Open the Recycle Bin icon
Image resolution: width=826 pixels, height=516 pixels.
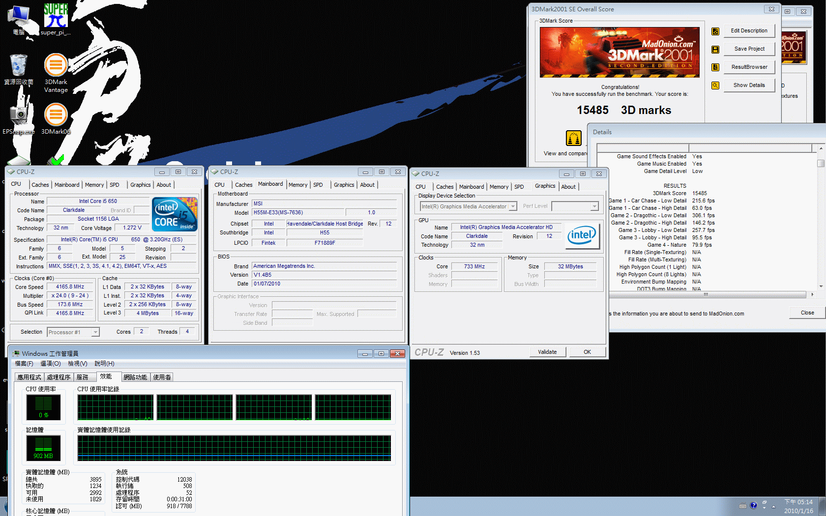coord(19,69)
